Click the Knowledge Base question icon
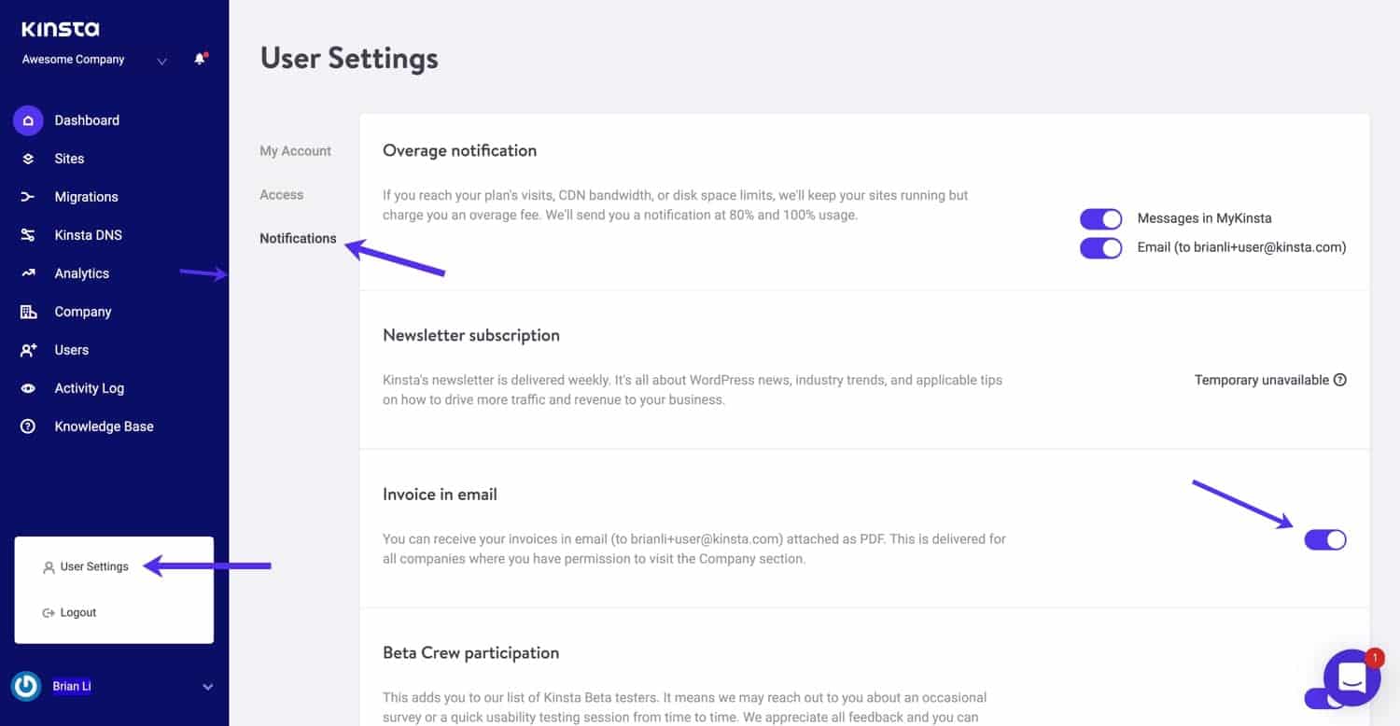 pyautogui.click(x=28, y=426)
